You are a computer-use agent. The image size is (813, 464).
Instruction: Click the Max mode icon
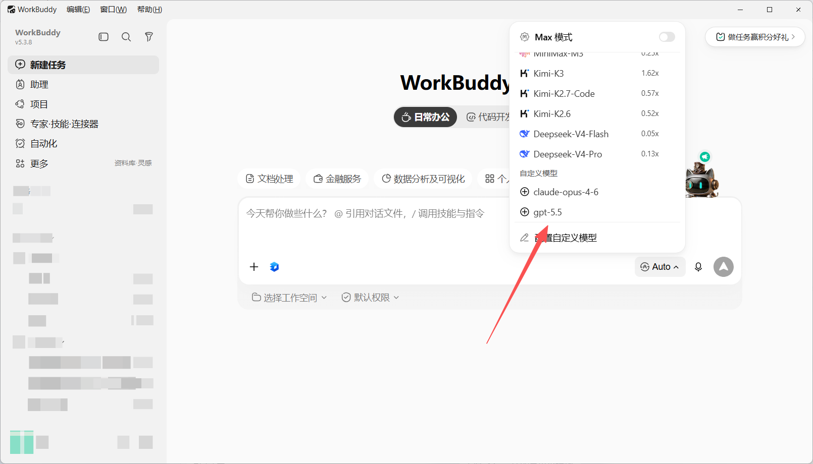click(x=525, y=37)
